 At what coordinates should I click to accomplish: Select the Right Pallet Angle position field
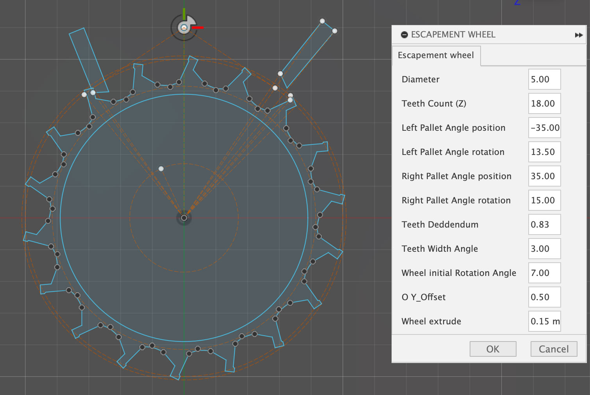coord(544,176)
